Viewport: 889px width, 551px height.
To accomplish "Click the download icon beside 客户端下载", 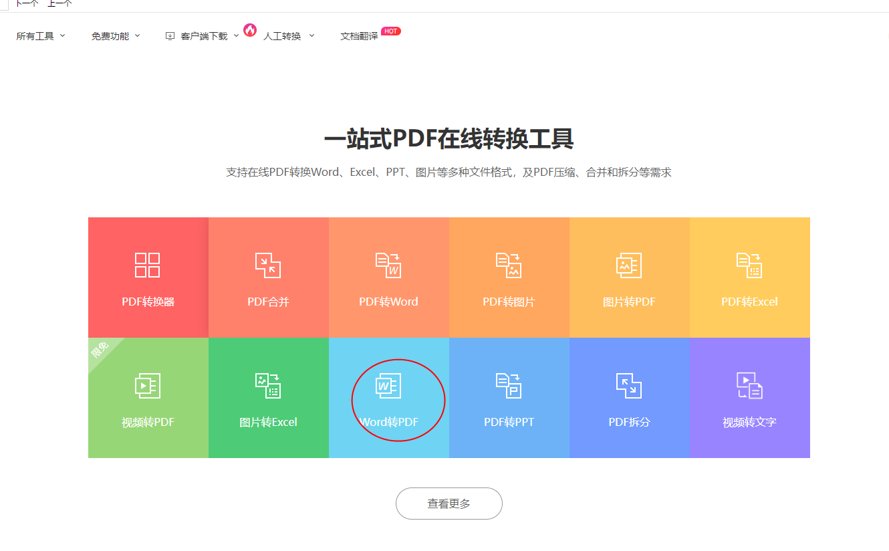I will pyautogui.click(x=170, y=36).
